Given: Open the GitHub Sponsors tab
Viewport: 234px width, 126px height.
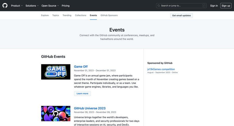Looking at the screenshot, I should 109,15.
